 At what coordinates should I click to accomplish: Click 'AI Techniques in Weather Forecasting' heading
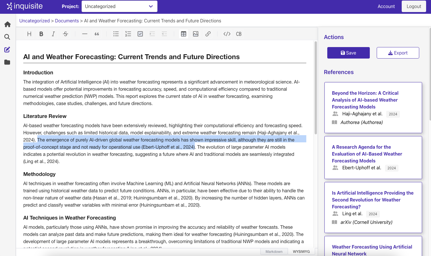click(x=70, y=218)
